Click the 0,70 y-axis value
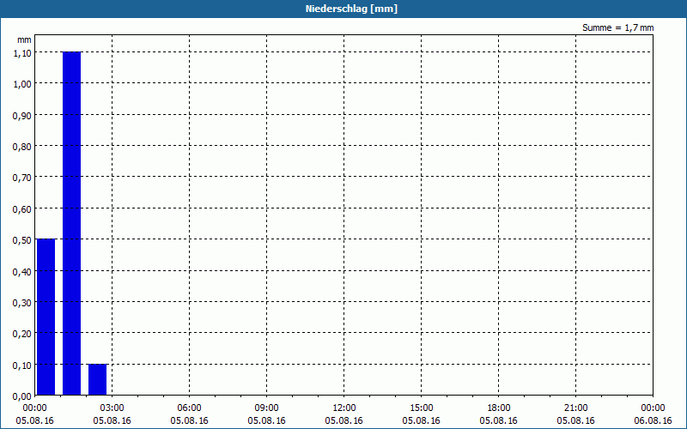Image resolution: width=687 pixels, height=429 pixels. (22, 178)
